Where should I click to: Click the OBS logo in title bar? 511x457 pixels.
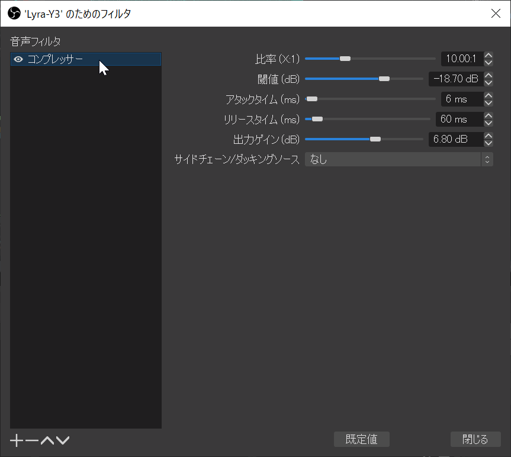pos(14,14)
